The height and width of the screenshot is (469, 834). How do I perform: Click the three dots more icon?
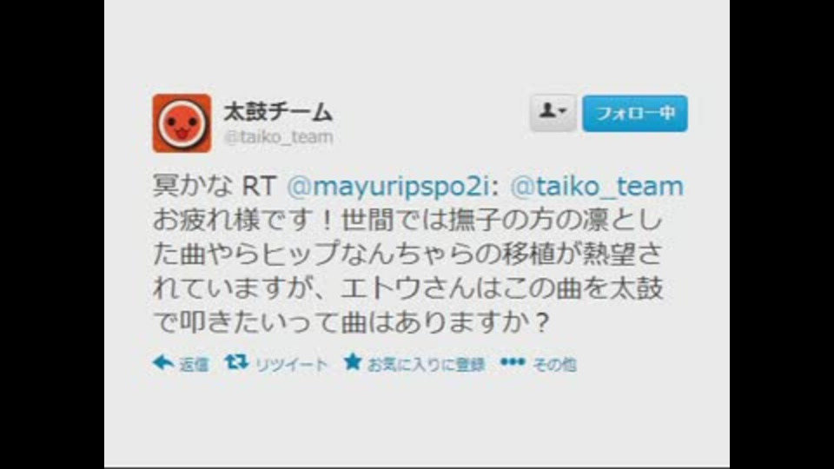coord(513,362)
